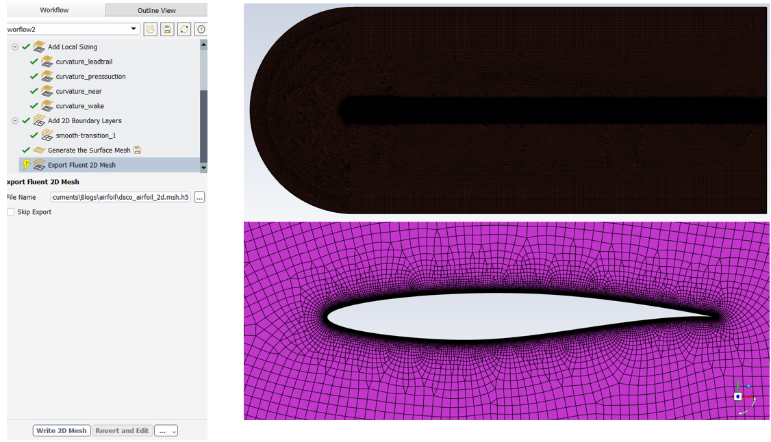
Task: Select the curvature_near sizing task
Action: (x=79, y=91)
